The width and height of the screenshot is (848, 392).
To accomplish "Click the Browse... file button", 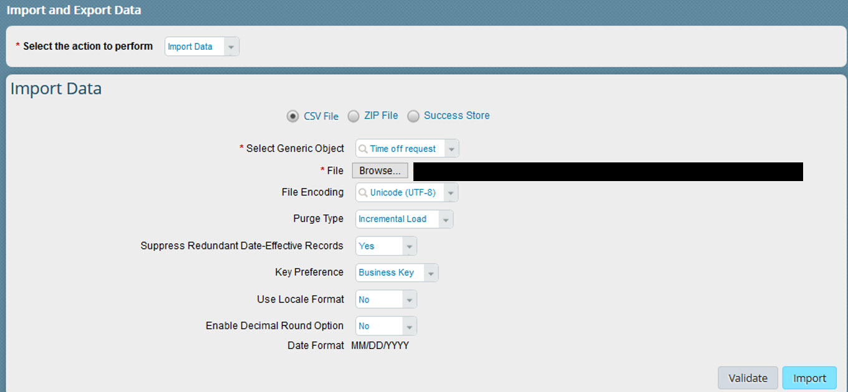I will click(380, 170).
